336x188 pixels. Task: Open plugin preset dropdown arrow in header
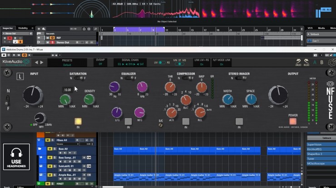(x=60, y=55)
